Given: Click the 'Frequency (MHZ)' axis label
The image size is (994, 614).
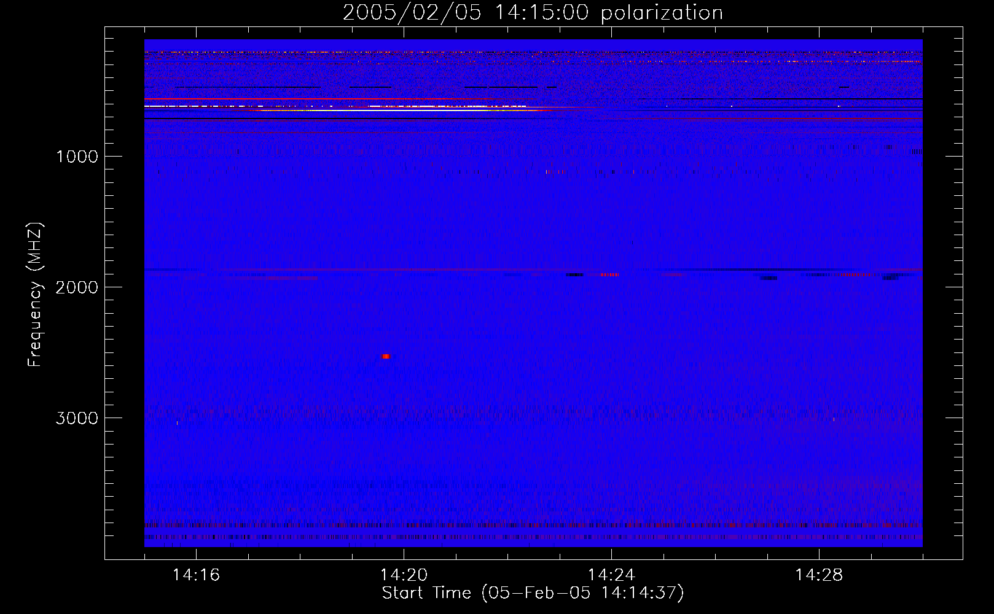Looking at the screenshot, I should click(35, 295).
